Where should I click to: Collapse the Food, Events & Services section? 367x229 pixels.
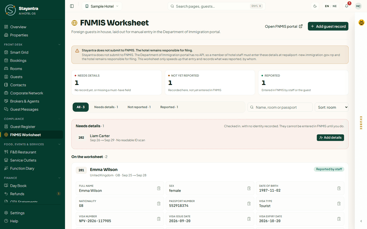coord(59,144)
